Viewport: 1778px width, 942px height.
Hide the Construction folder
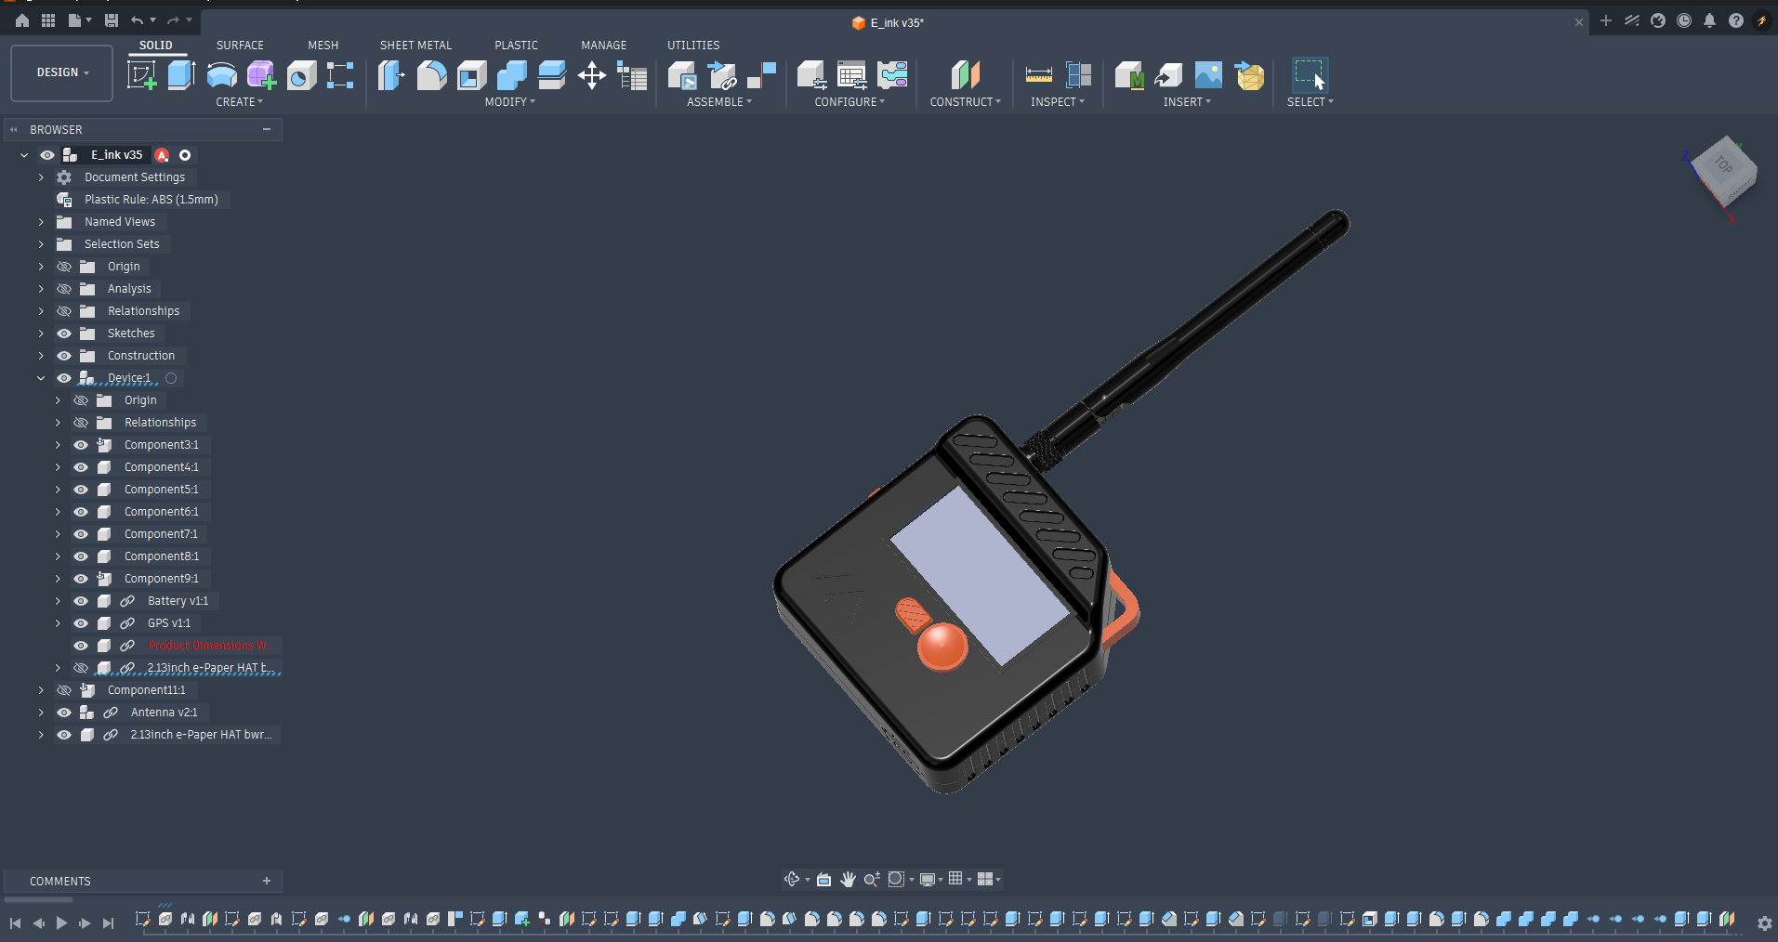click(x=64, y=356)
